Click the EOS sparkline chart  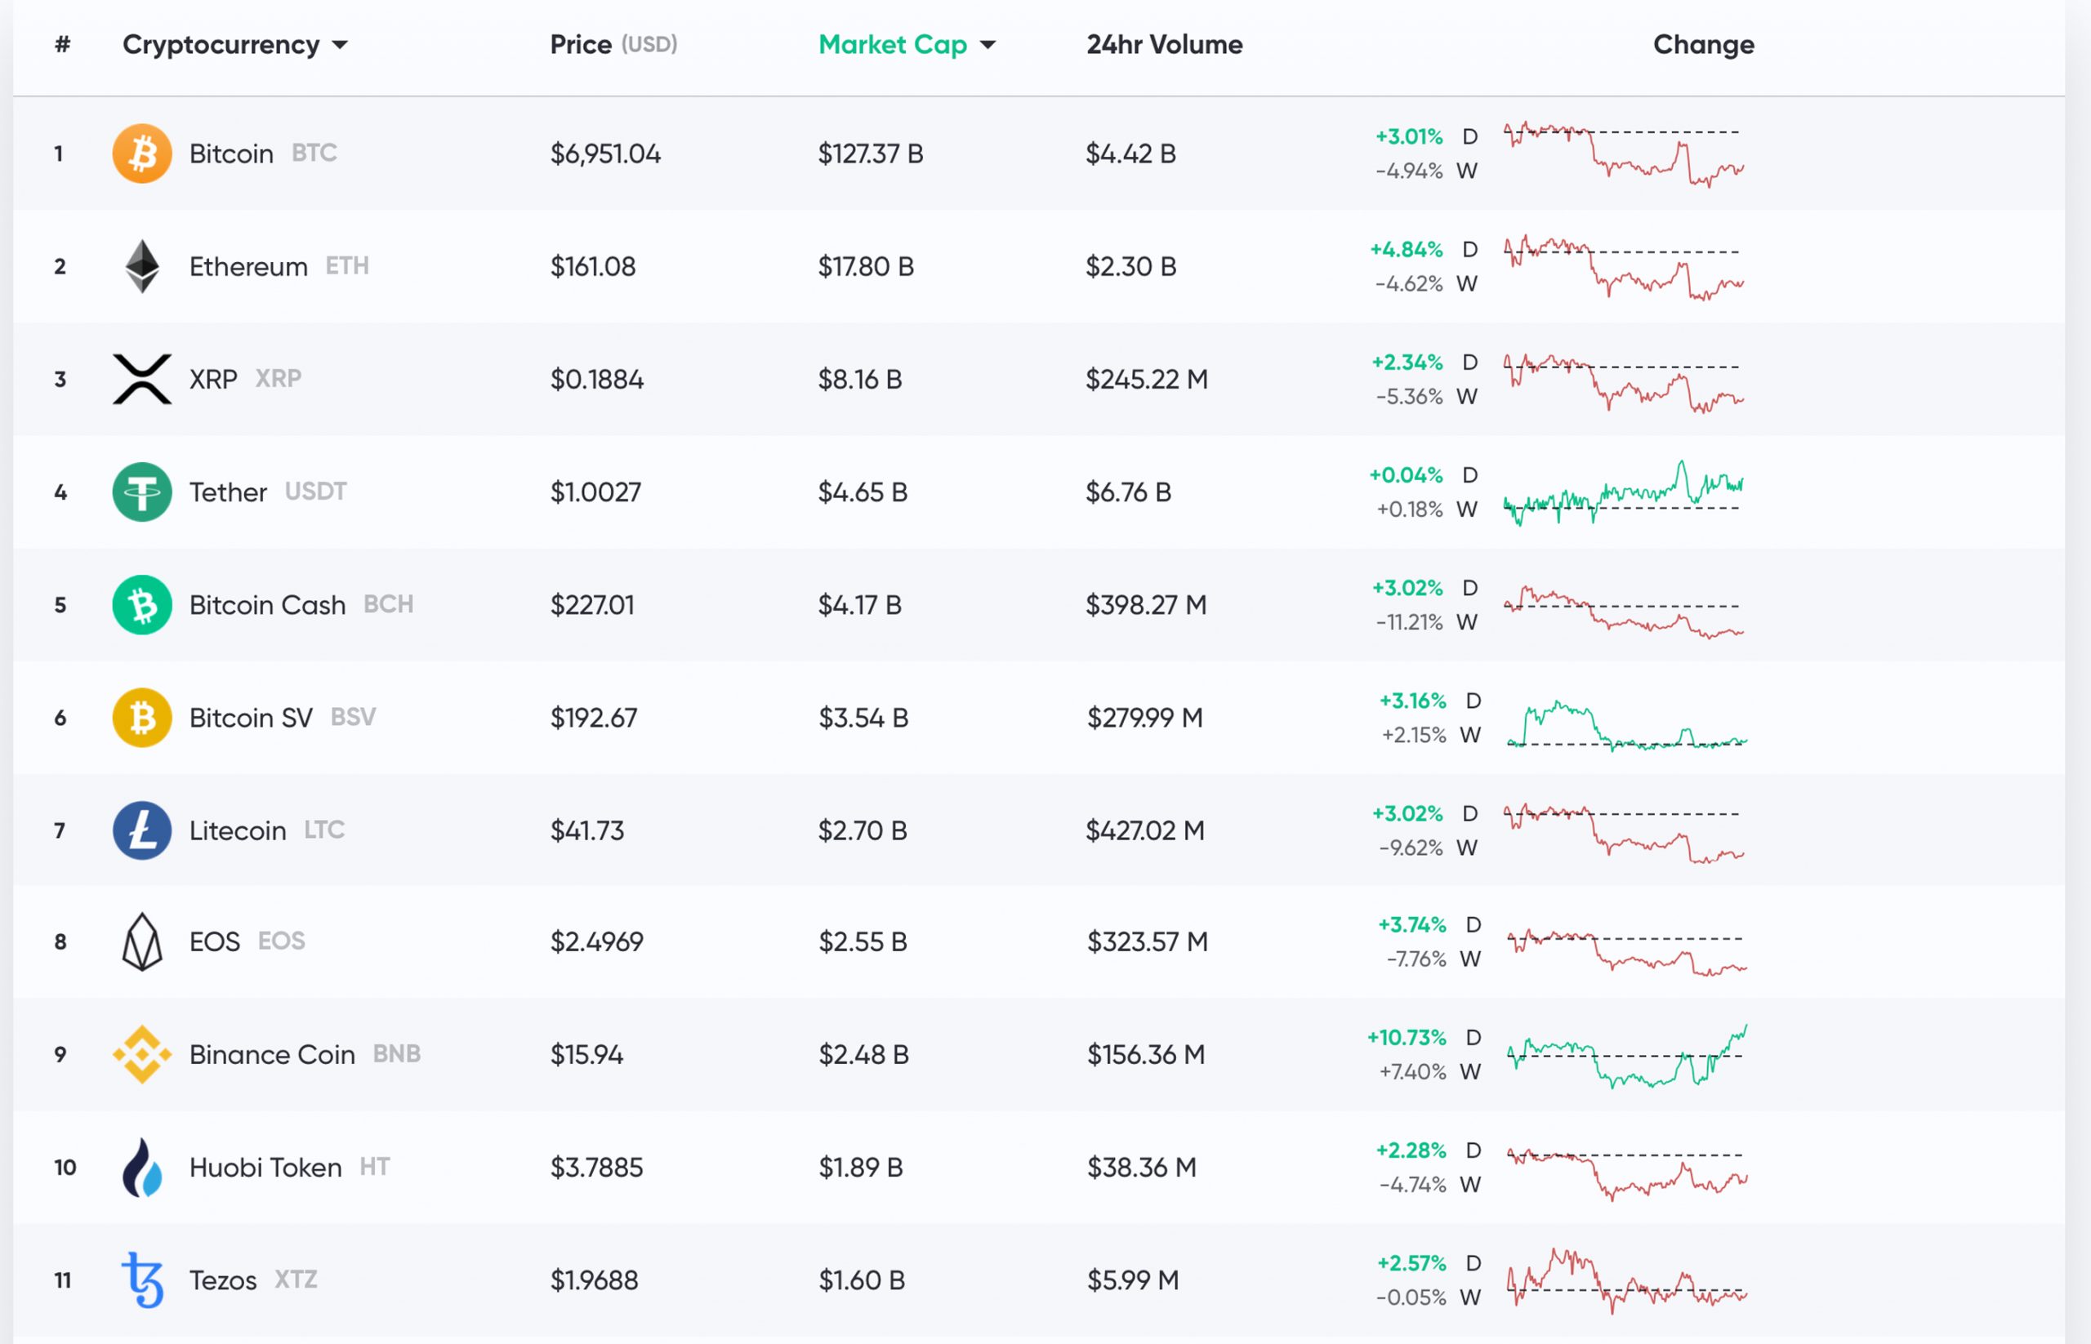1627,951
